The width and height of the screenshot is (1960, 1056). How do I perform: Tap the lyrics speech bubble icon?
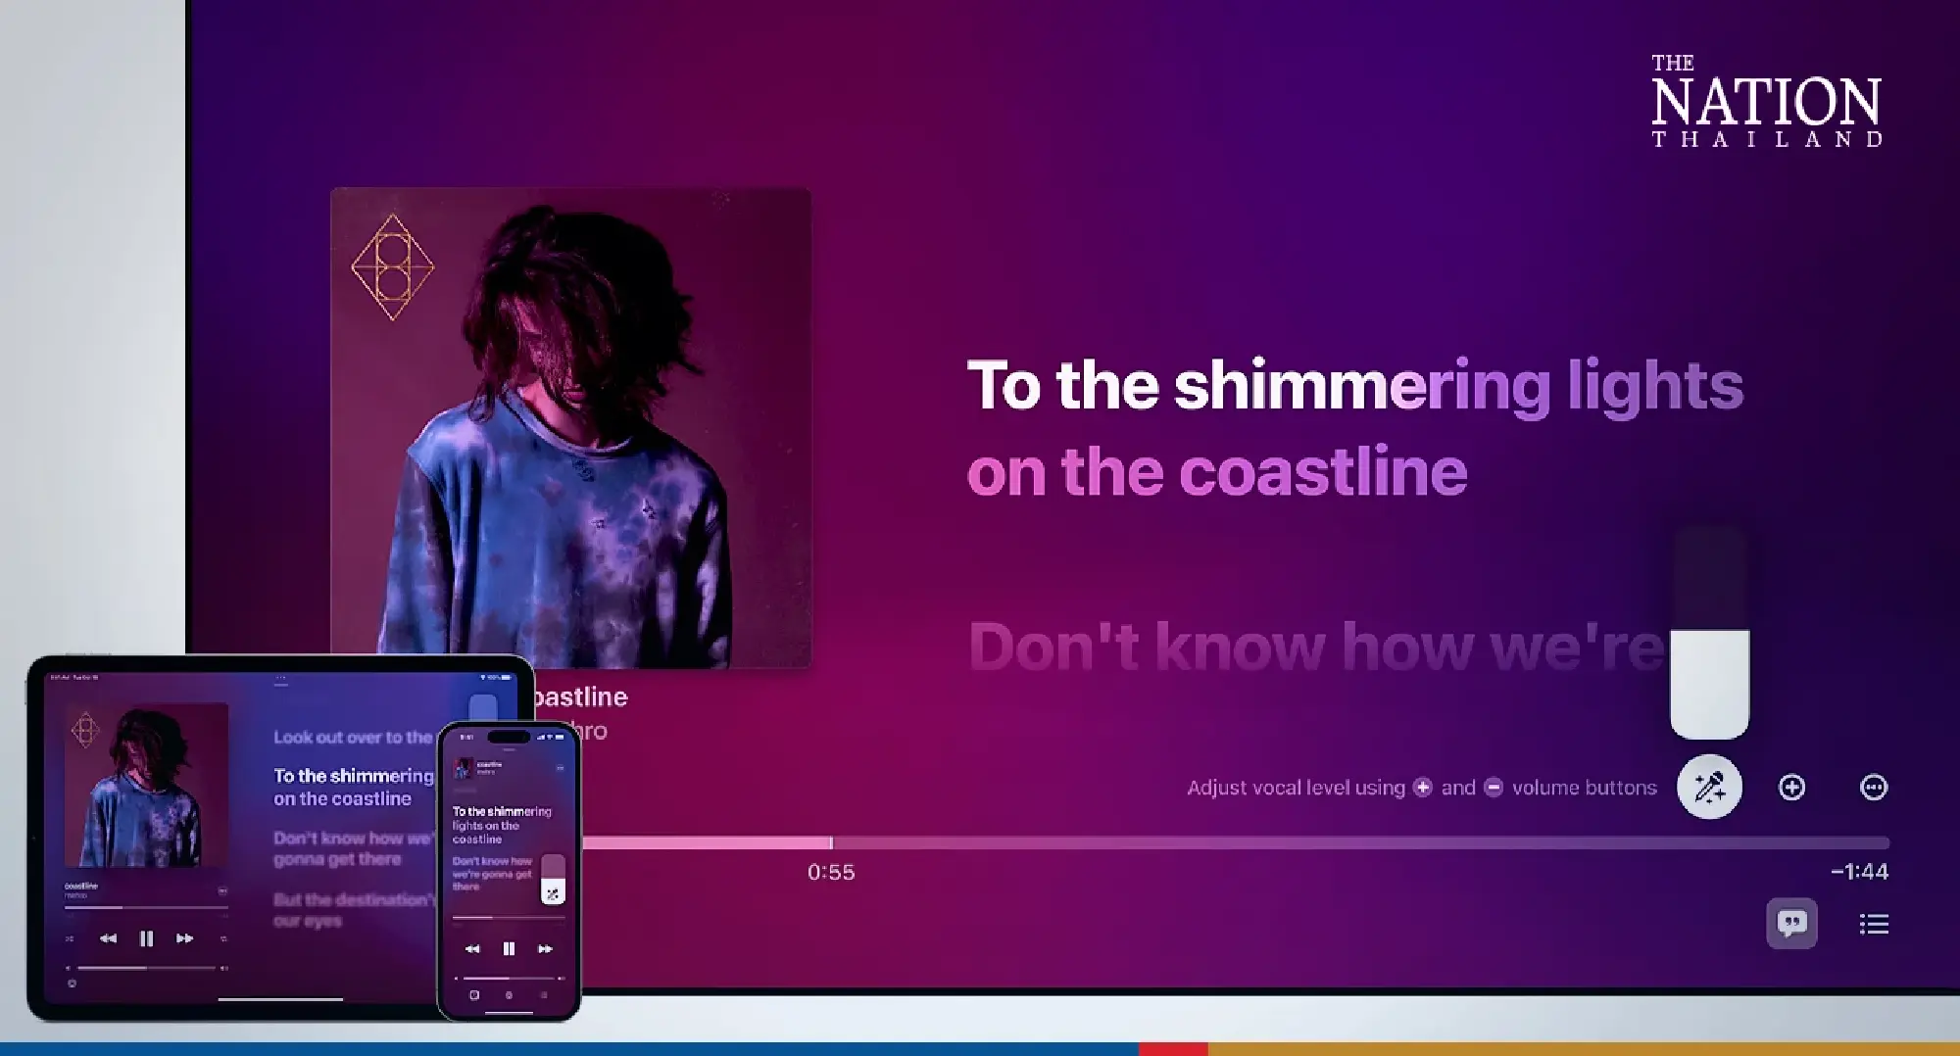click(x=1790, y=924)
